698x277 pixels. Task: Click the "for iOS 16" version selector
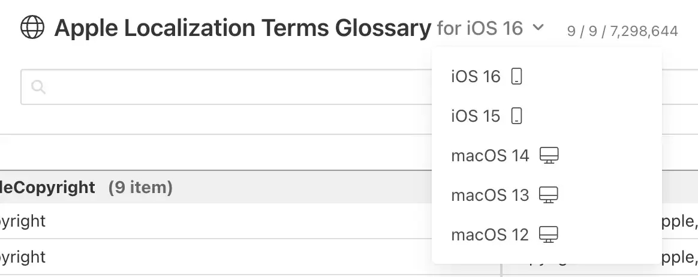pyautogui.click(x=480, y=28)
